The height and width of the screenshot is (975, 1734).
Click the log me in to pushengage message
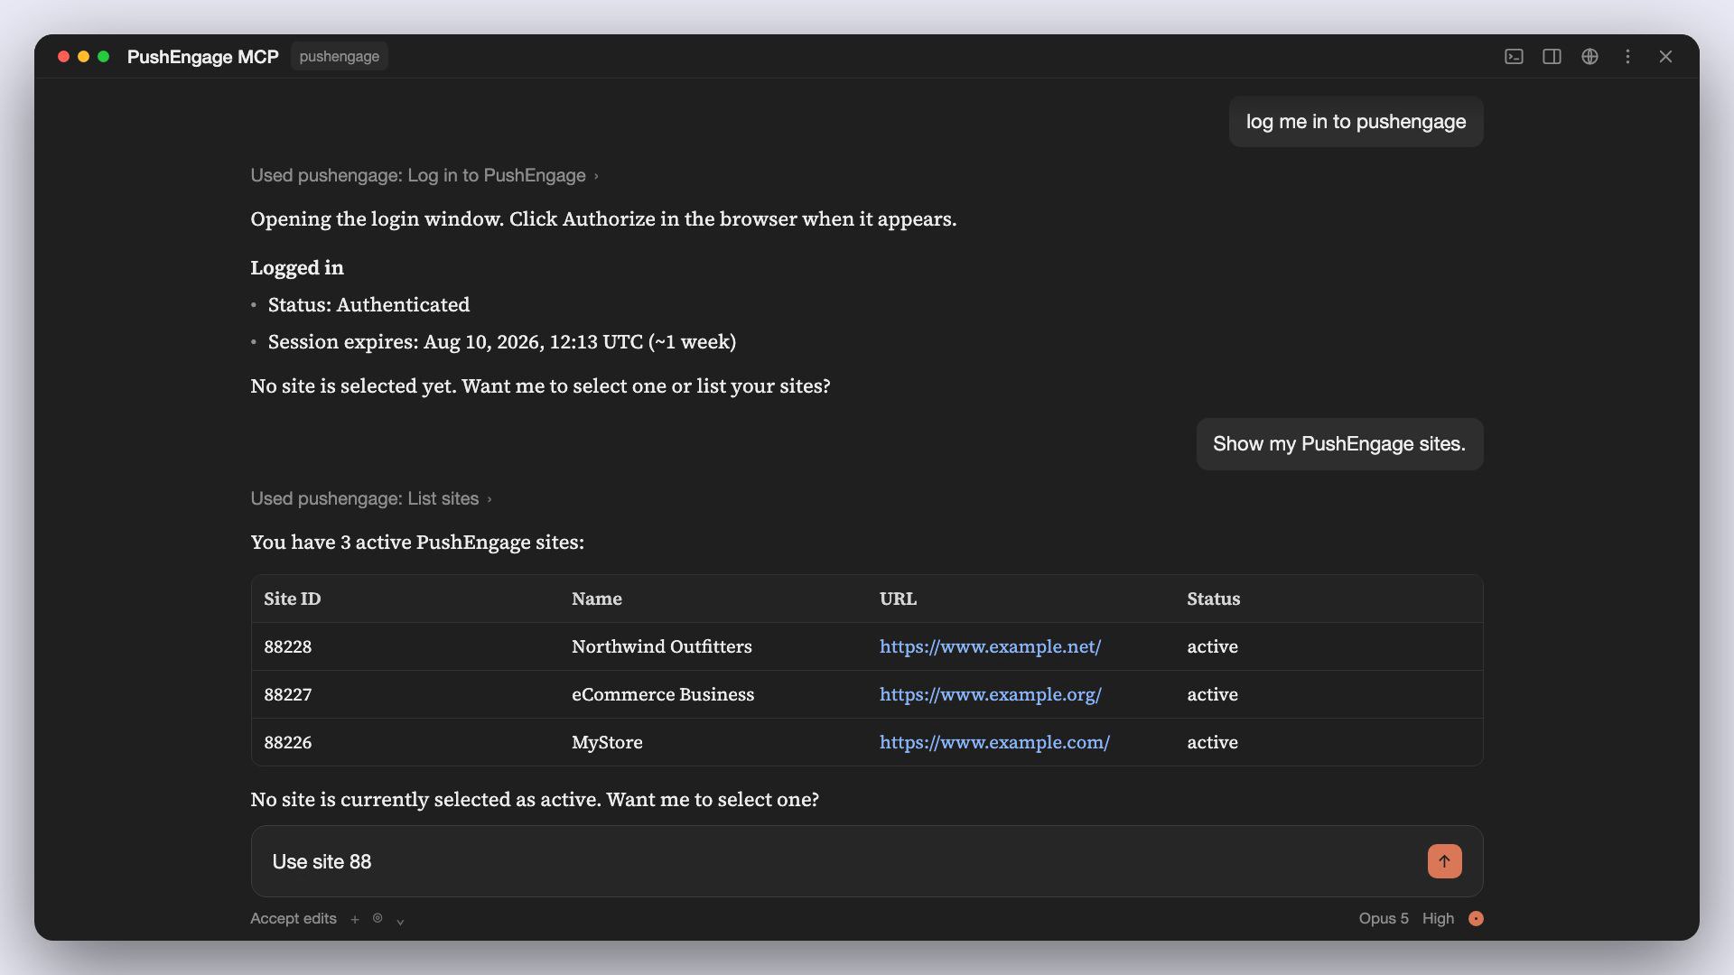(x=1356, y=122)
